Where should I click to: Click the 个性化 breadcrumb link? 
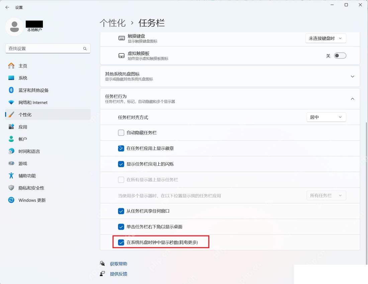pos(113,23)
